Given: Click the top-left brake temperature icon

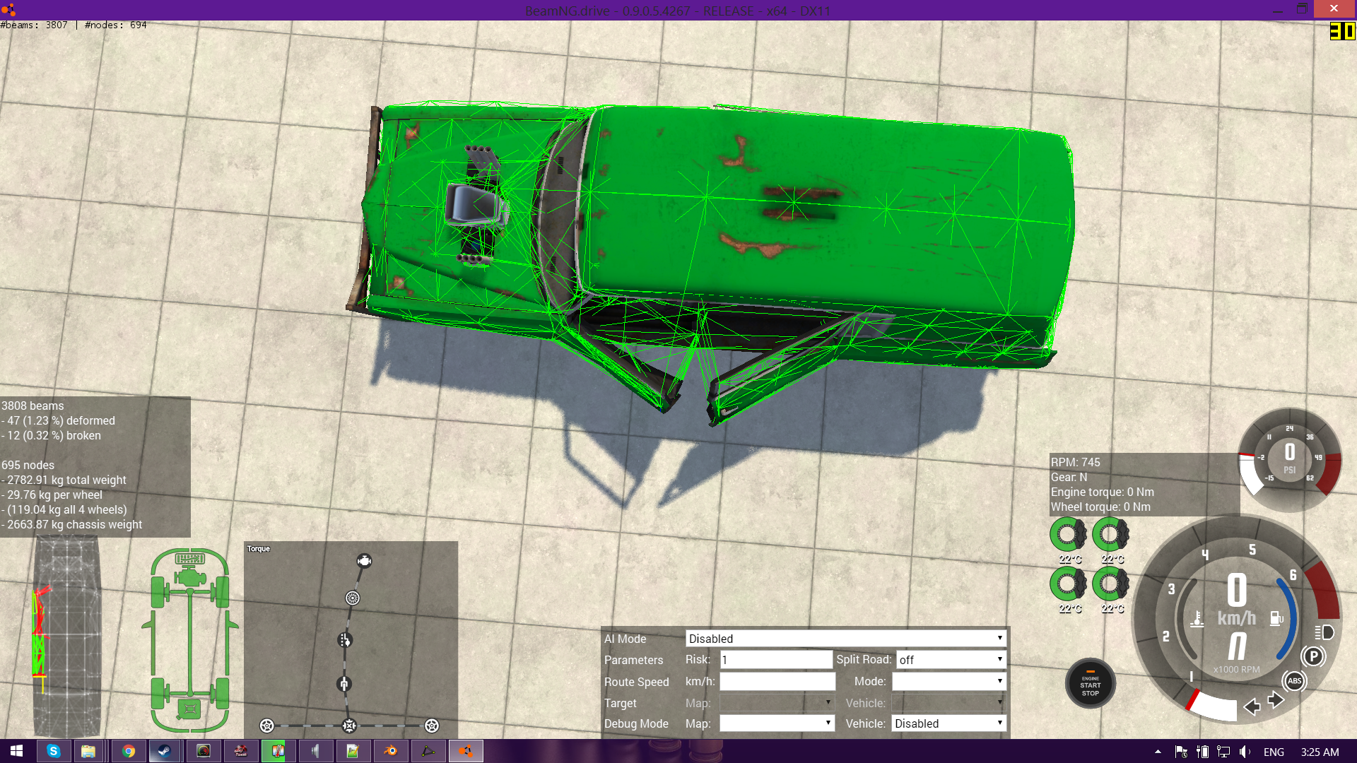Looking at the screenshot, I should click(1068, 535).
